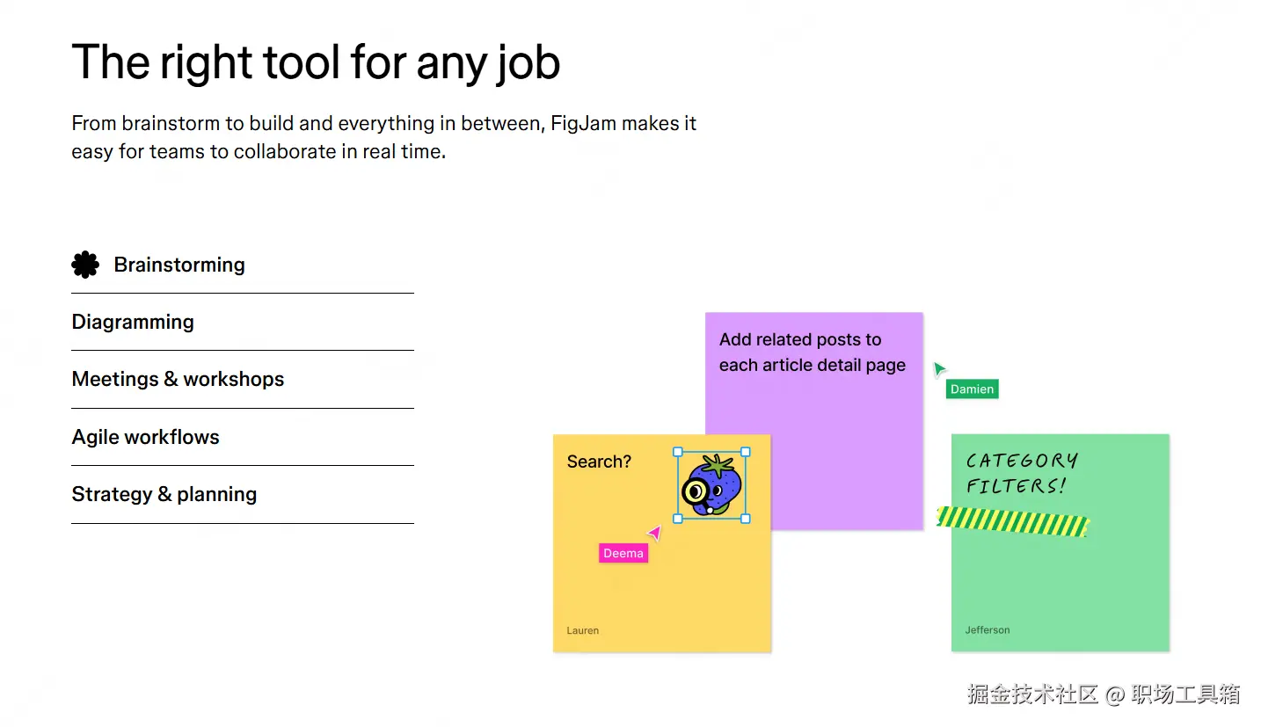Viewport: 1261px width, 727px height.
Task: Click the pink Deema cursor arrow
Action: [654, 533]
